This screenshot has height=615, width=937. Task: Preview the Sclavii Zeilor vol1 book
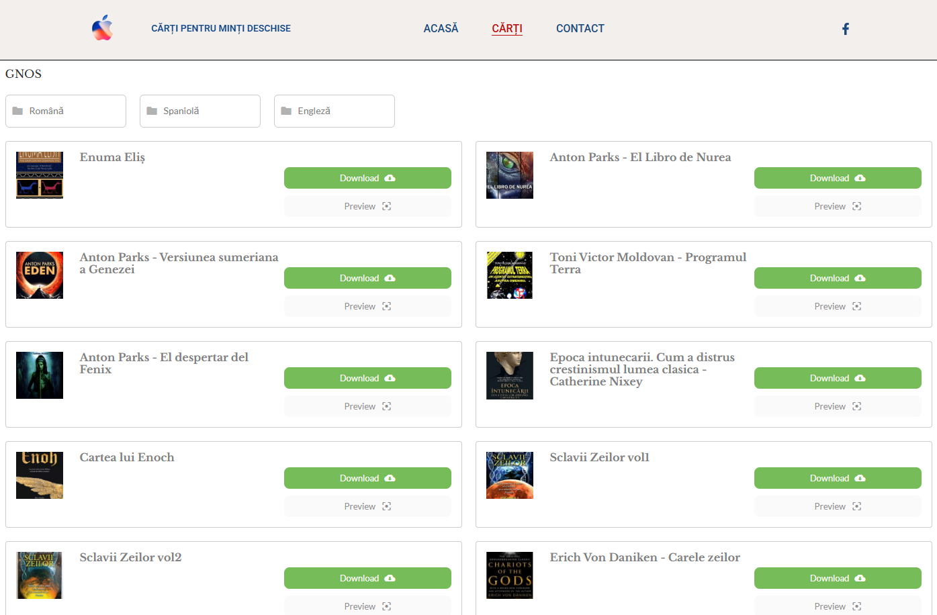point(838,506)
